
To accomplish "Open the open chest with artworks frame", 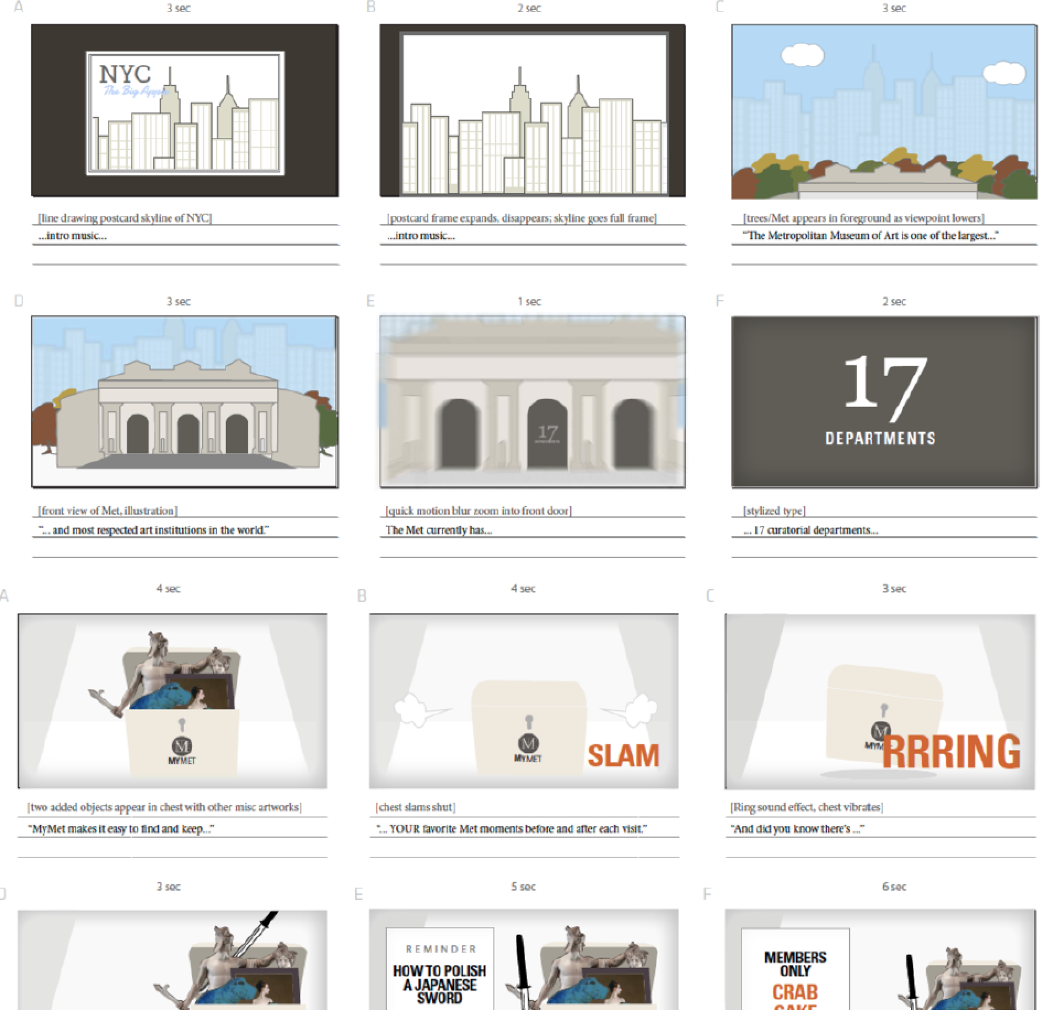I will click(173, 701).
